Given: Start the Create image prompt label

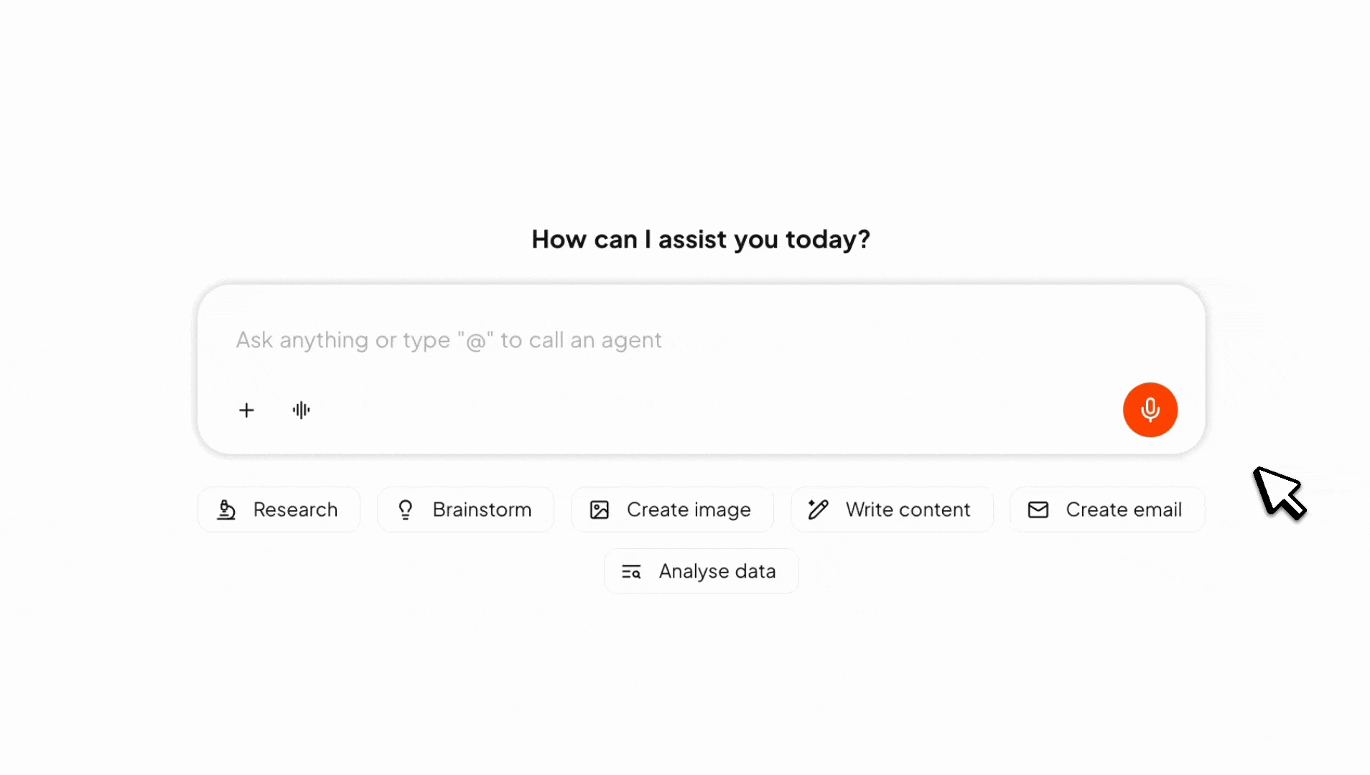Looking at the screenshot, I should click(689, 509).
